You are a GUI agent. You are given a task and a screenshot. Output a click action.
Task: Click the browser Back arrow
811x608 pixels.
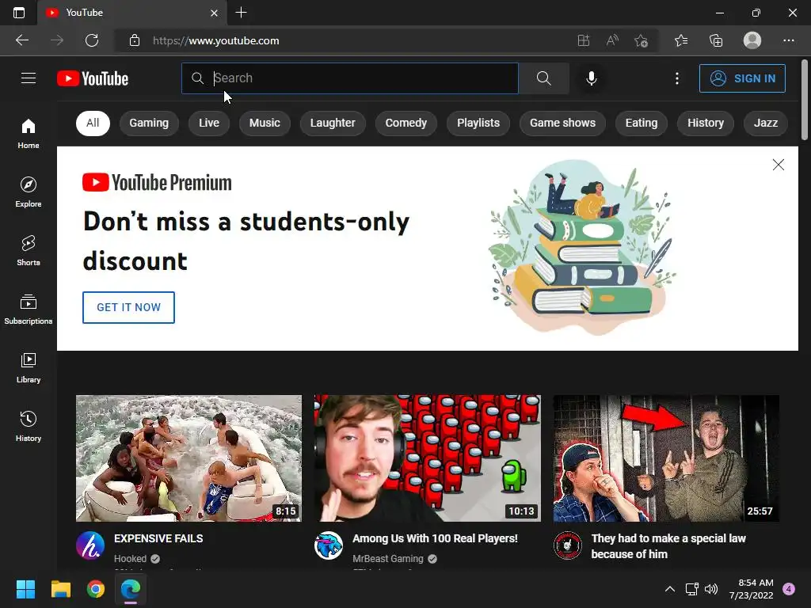click(x=22, y=40)
